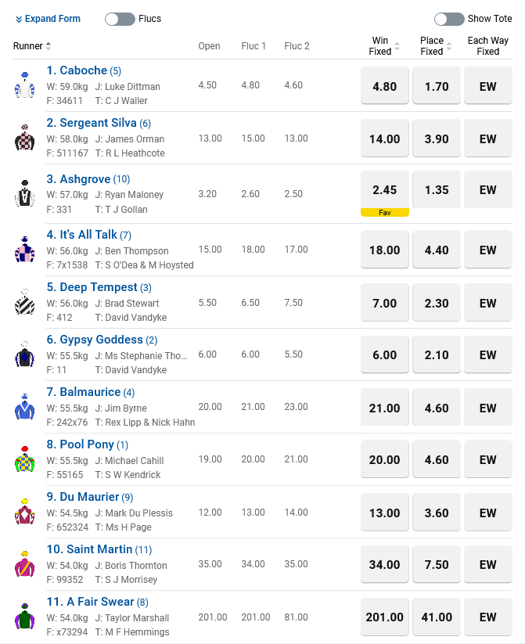Click Ashgrove's black and white silks icon
The image size is (525, 644).
[24, 193]
